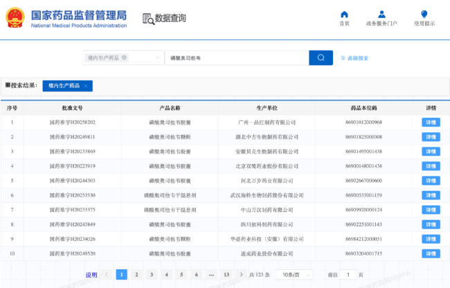This screenshot has width=450, height=288.
Task: Click the 说明 link near pagination
Action: click(x=91, y=275)
